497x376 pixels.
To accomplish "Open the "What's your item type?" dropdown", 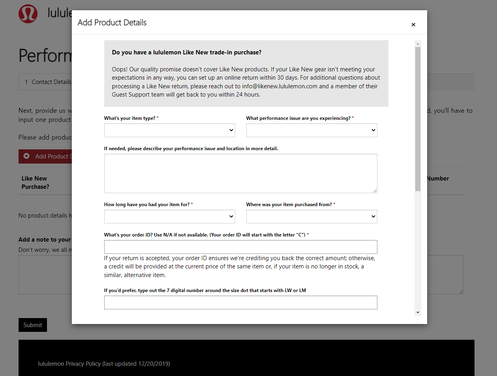I will 170,130.
